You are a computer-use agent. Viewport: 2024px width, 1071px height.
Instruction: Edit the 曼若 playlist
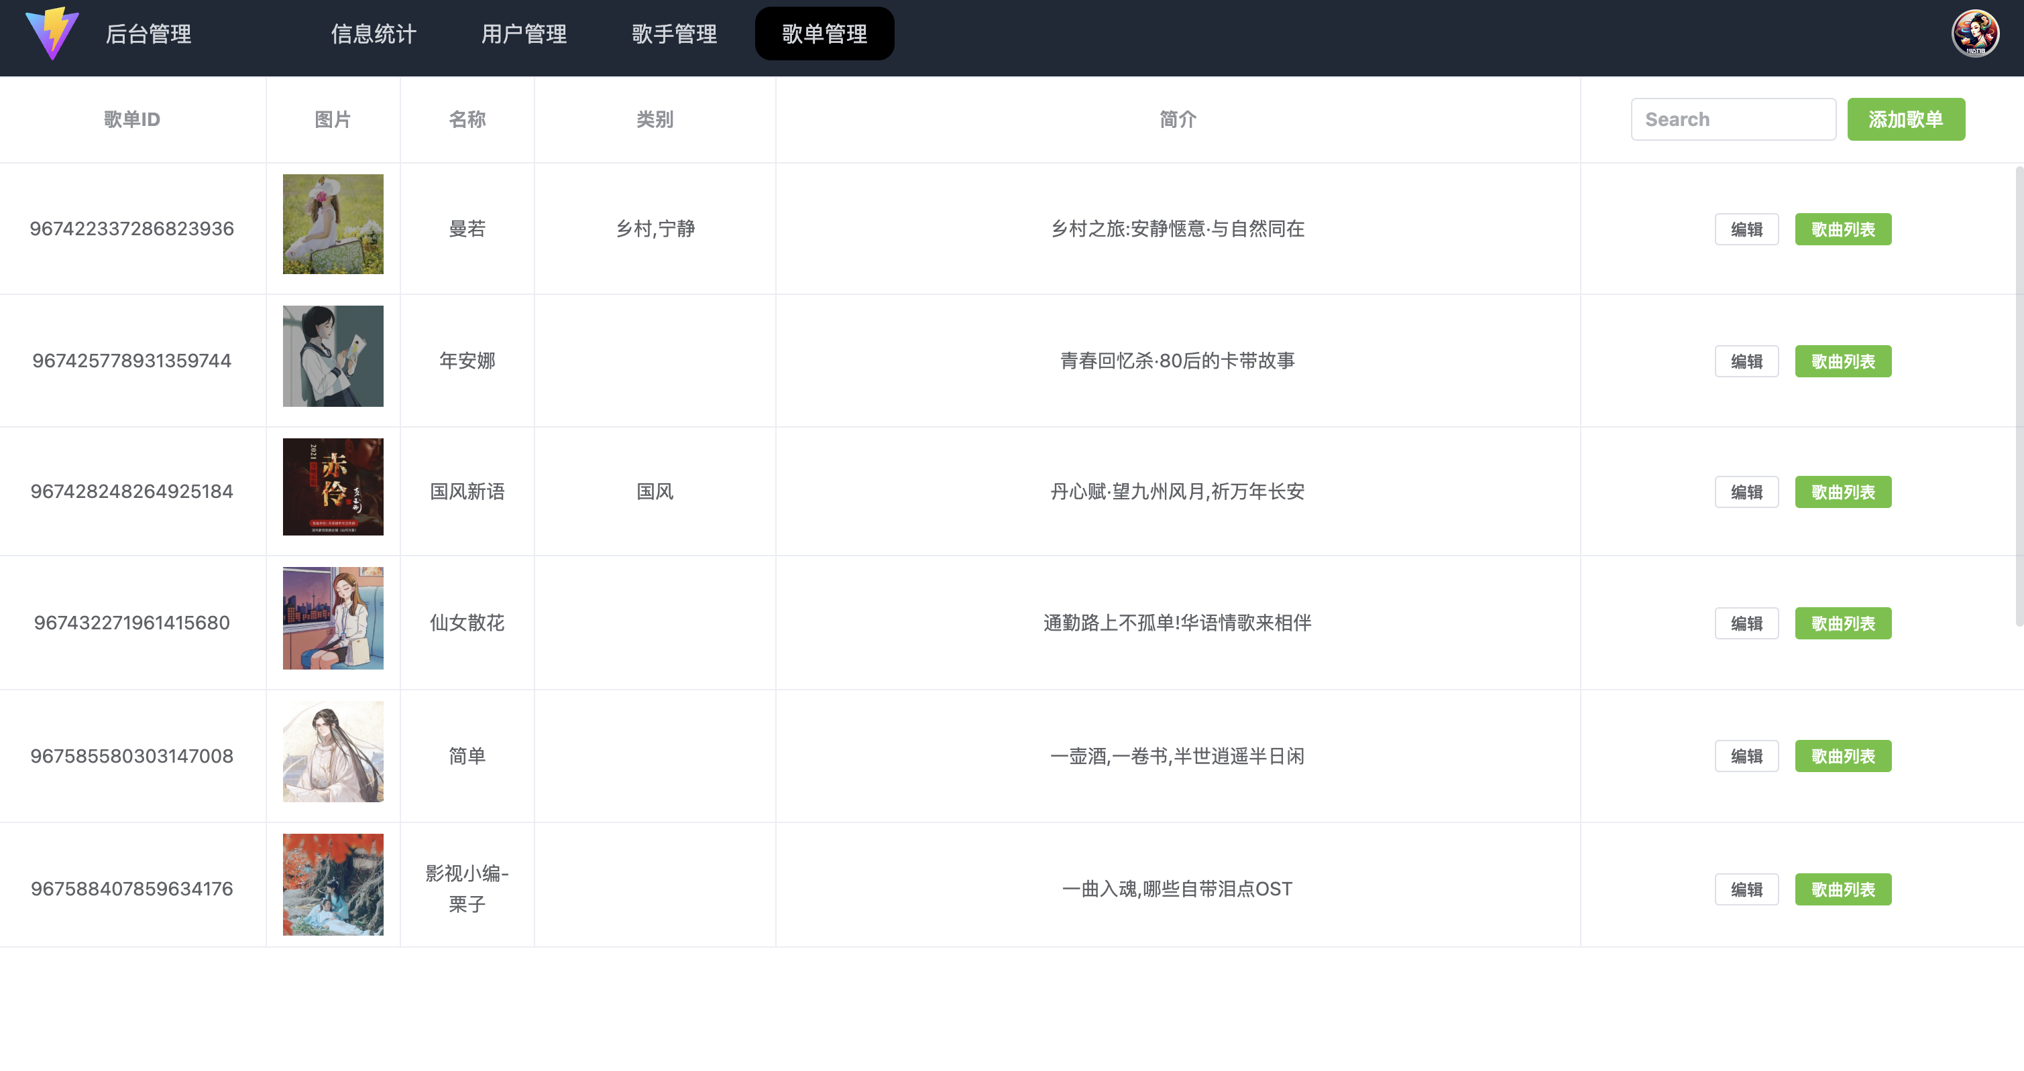coord(1746,229)
